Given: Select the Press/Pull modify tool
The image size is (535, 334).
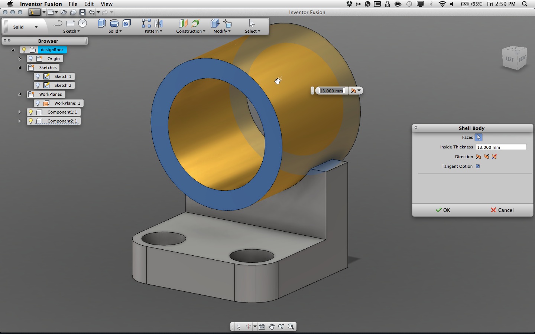Looking at the screenshot, I should tap(215, 23).
